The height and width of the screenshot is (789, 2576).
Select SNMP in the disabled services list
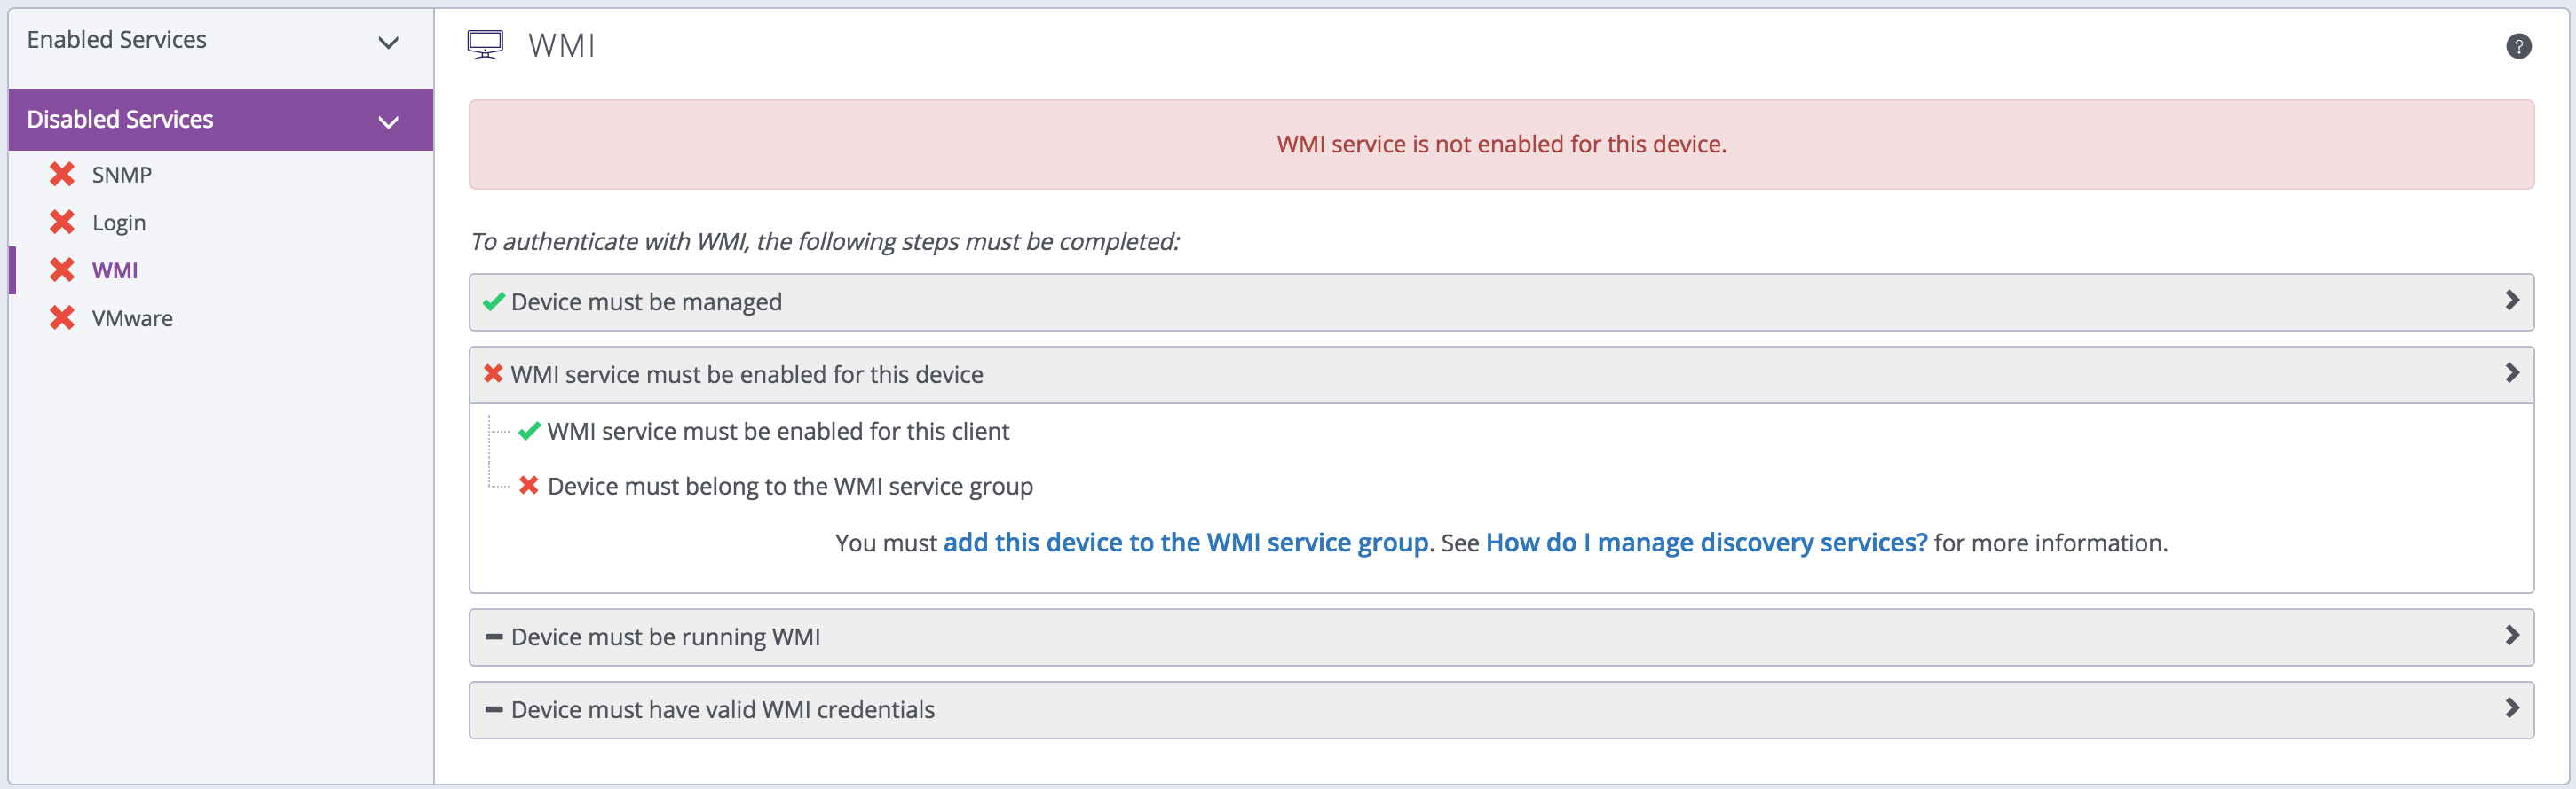tap(122, 175)
